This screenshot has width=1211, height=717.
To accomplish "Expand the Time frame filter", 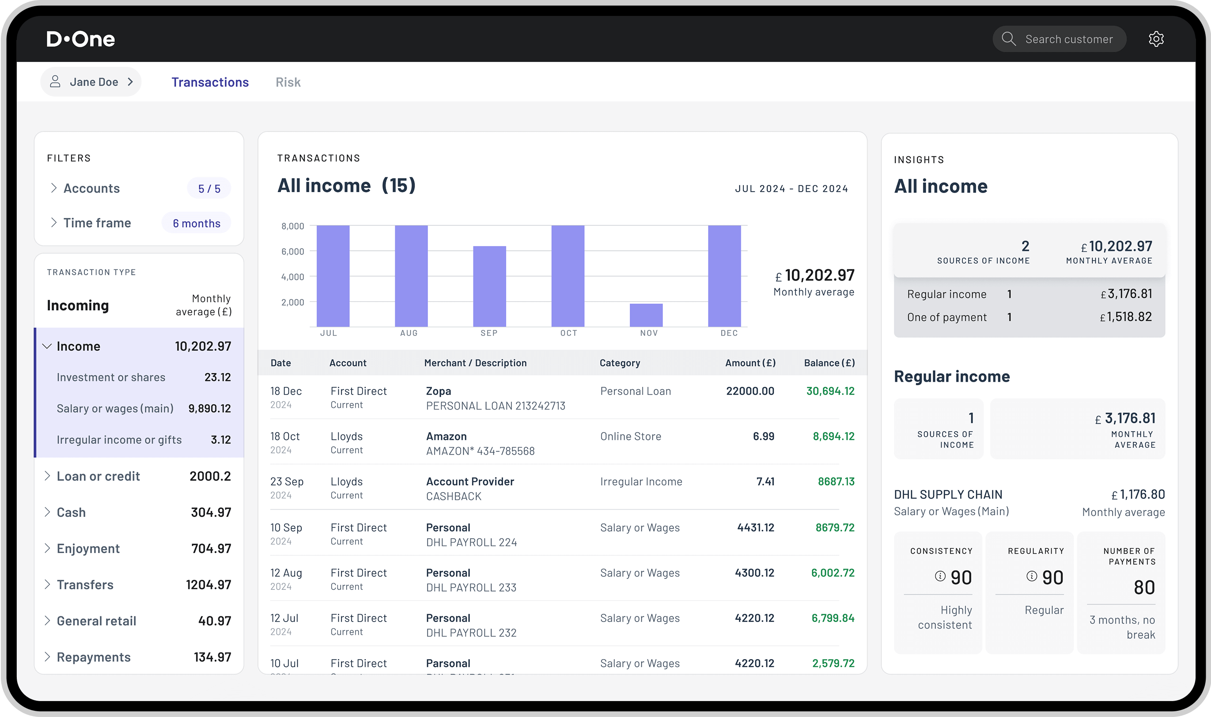I will coord(53,223).
